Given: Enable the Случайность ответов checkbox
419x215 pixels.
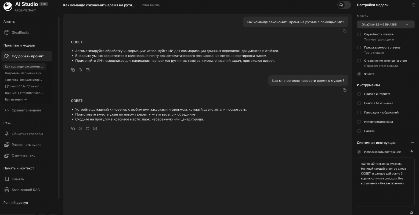Looking at the screenshot, I should [359, 34].
